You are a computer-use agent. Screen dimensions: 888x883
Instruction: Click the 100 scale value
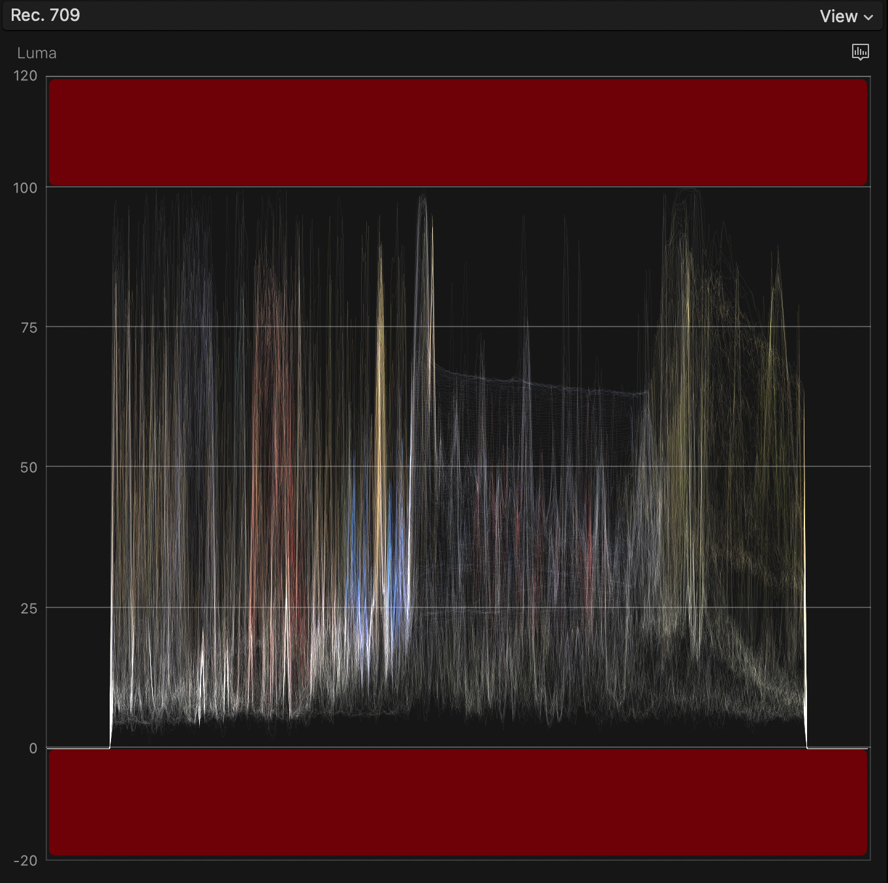[25, 188]
